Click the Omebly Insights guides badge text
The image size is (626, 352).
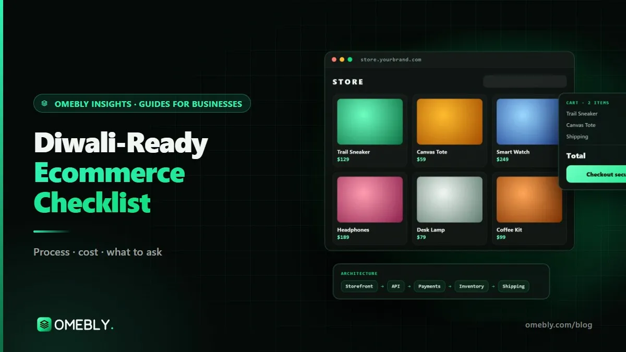coord(148,104)
